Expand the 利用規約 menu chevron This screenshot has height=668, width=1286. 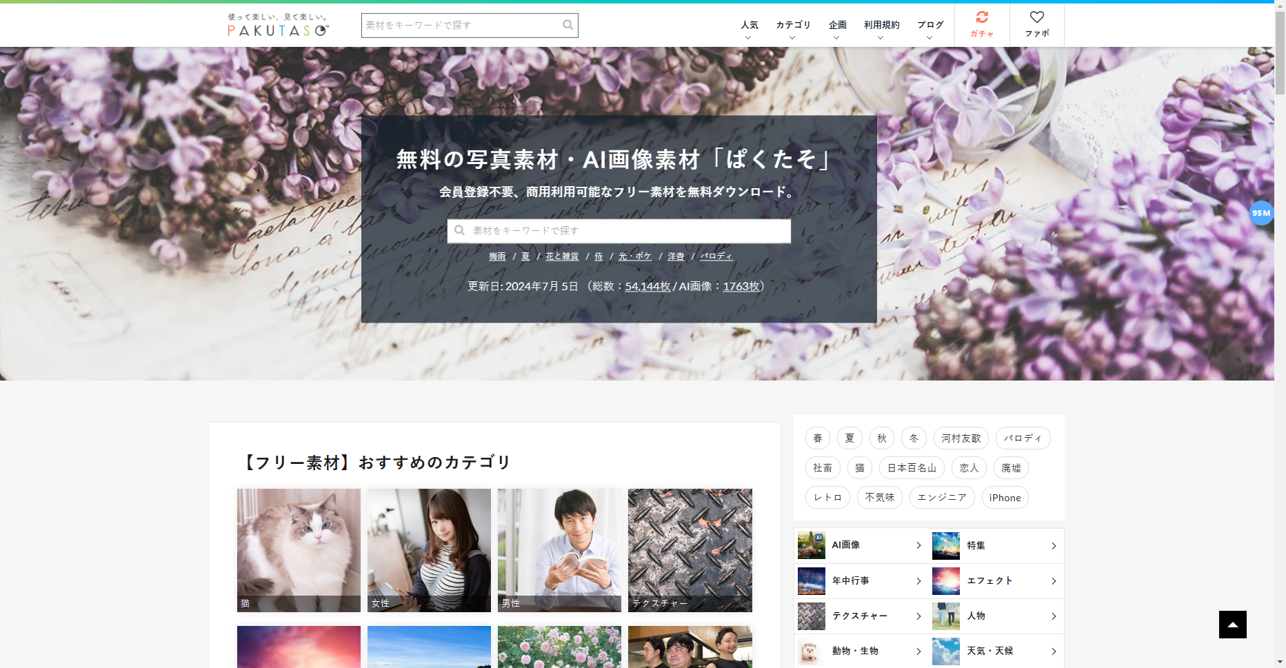[x=881, y=38]
